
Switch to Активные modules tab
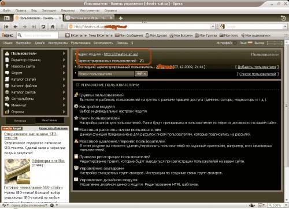point(20,121)
